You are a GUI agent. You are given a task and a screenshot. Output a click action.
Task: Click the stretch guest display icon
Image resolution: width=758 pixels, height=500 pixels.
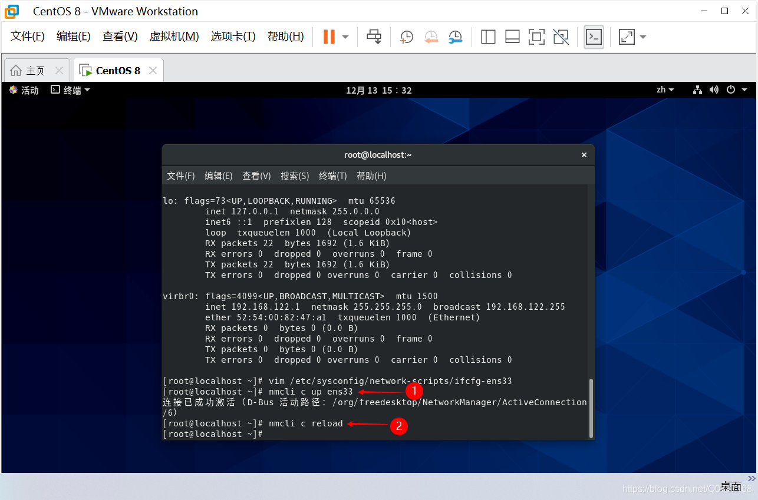(x=626, y=37)
